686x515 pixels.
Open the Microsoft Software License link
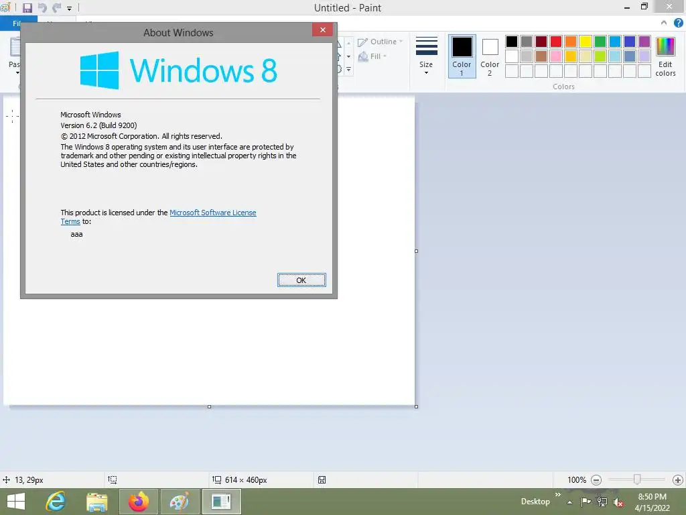tap(212, 213)
